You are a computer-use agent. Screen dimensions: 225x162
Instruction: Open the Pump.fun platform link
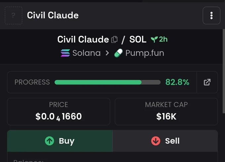click(x=145, y=53)
